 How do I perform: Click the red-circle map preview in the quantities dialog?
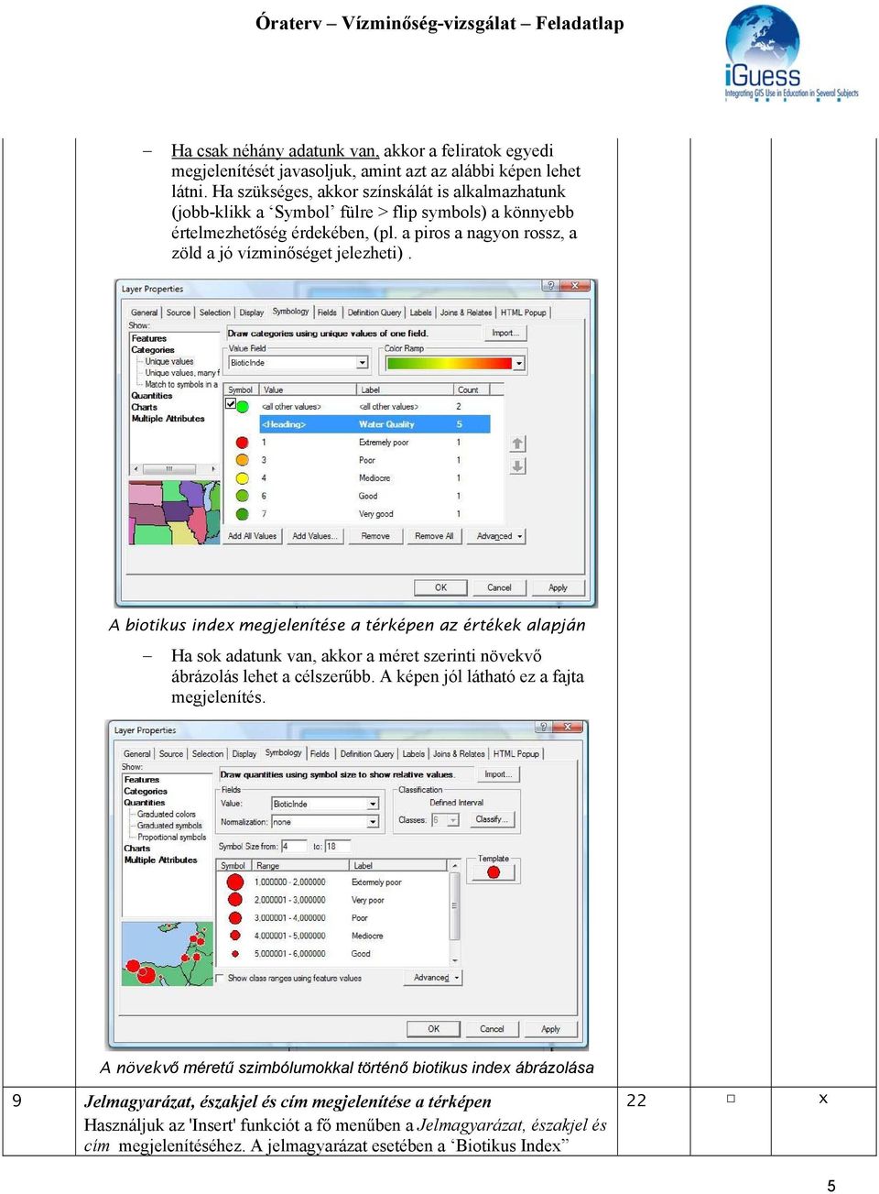pyautogui.click(x=168, y=953)
